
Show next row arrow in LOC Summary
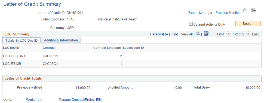point(248,34)
